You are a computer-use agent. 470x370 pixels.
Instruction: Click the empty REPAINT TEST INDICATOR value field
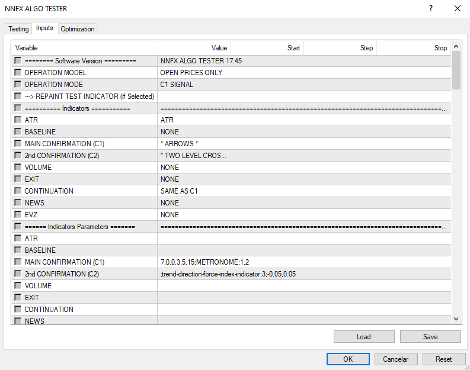[x=304, y=96]
